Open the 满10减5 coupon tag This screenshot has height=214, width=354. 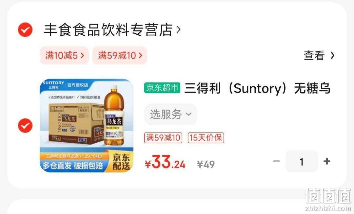(64, 55)
